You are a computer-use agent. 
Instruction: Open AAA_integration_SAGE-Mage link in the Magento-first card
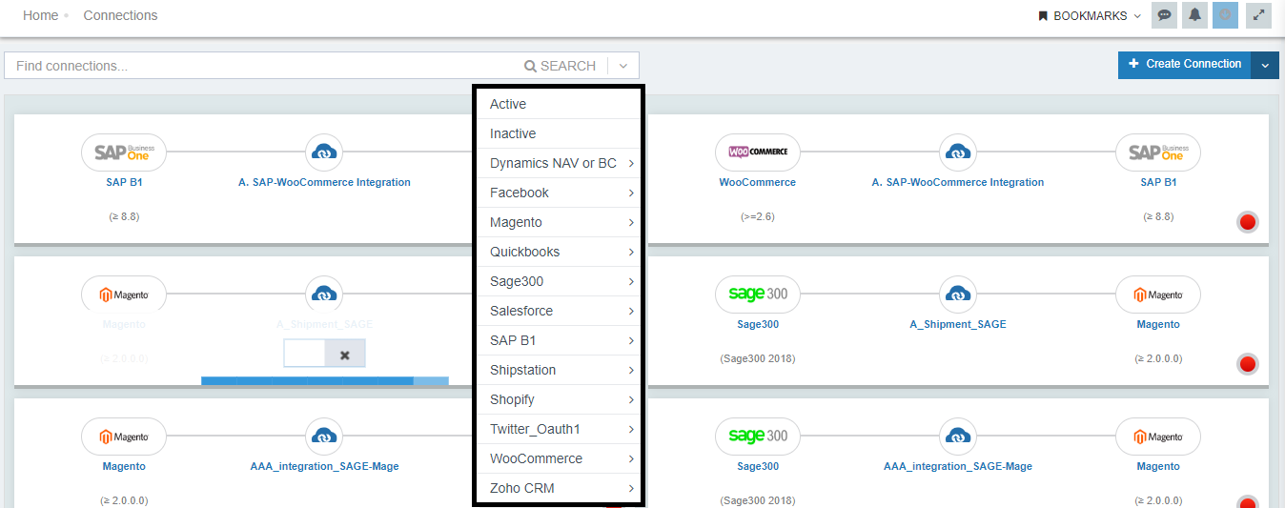(x=324, y=466)
